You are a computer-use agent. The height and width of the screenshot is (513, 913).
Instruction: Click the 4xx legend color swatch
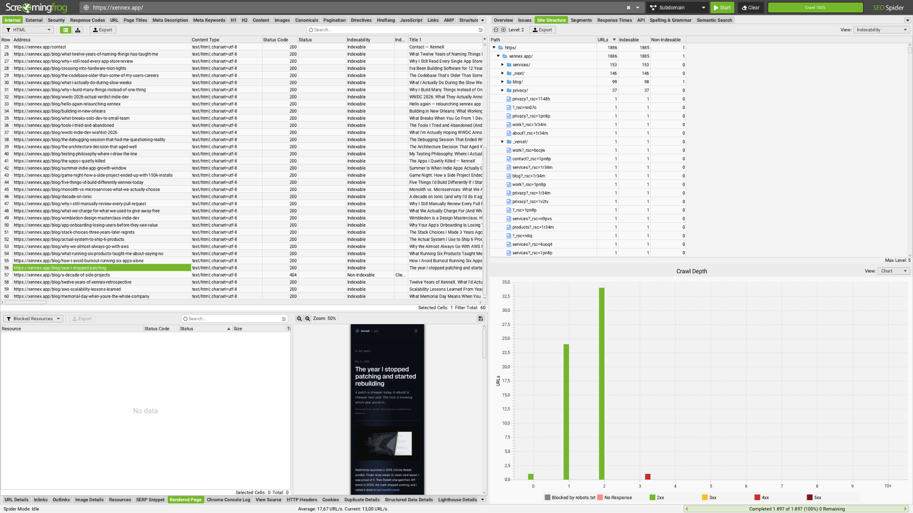(757, 497)
